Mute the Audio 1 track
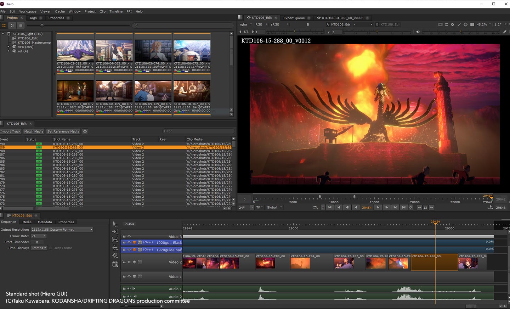This screenshot has height=309, width=510. [129, 288]
